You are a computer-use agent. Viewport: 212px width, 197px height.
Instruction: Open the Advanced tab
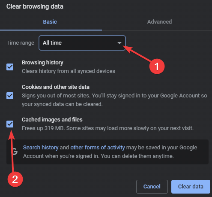(159, 22)
